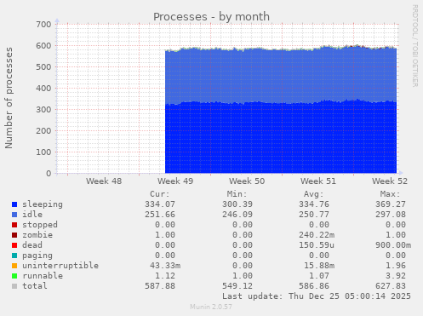Click the idle legend color swatch
The width and height of the screenshot is (423, 316).
(x=14, y=215)
